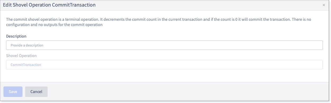This screenshot has width=331, height=103.
Task: Click the Save button
Action: [x=13, y=92]
